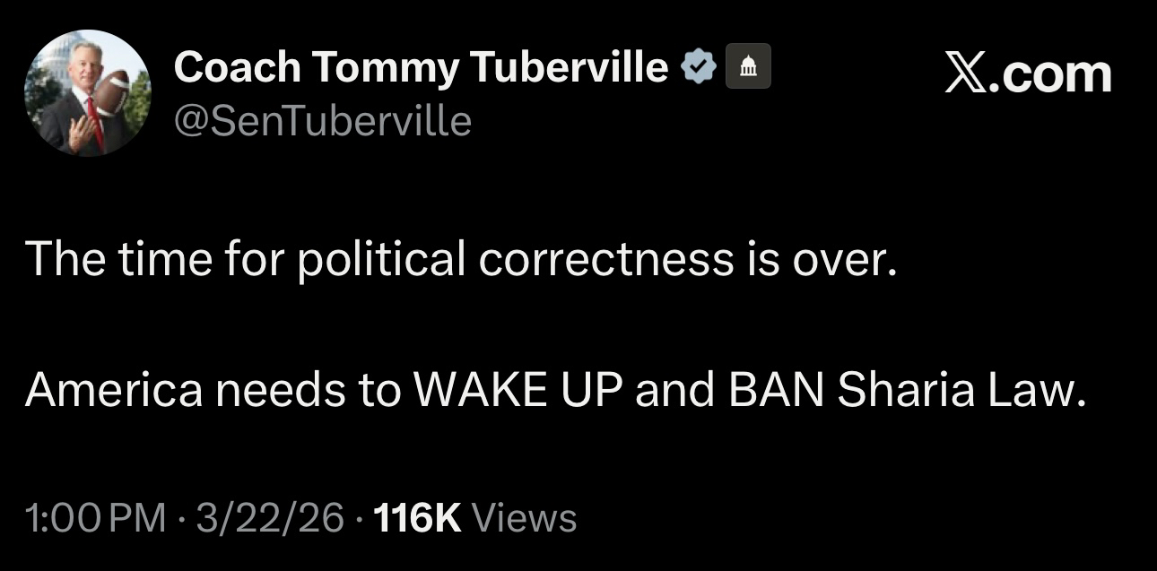
Task: Click the word "correctness" in the post
Action: [x=605, y=259]
